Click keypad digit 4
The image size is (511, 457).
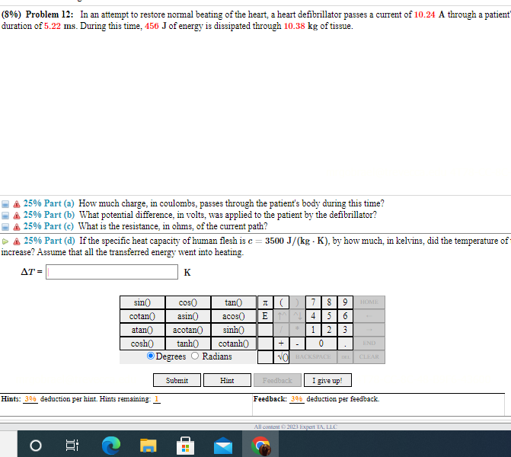point(313,316)
